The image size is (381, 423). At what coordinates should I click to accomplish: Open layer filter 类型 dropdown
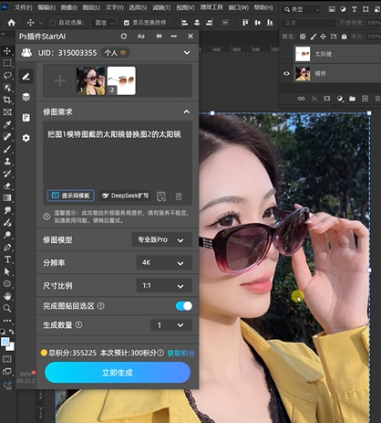[302, 10]
